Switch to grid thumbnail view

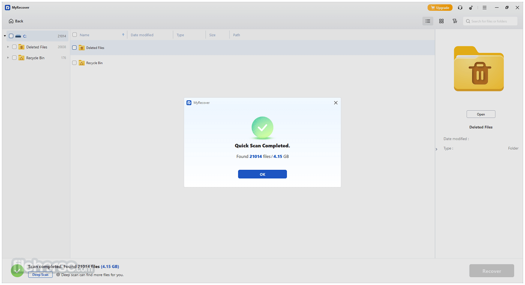[441, 21]
